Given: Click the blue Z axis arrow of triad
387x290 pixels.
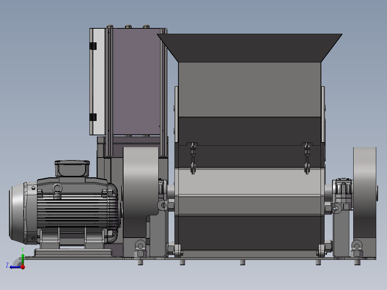Looking at the screenshot, I should (15, 267).
